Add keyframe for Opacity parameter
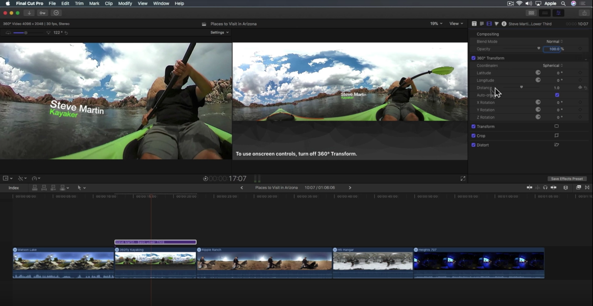This screenshot has height=306, width=593. click(x=580, y=49)
